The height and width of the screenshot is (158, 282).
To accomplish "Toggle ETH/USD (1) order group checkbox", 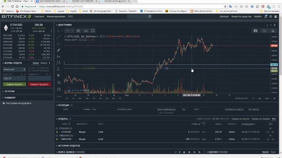I will tap(57, 129).
